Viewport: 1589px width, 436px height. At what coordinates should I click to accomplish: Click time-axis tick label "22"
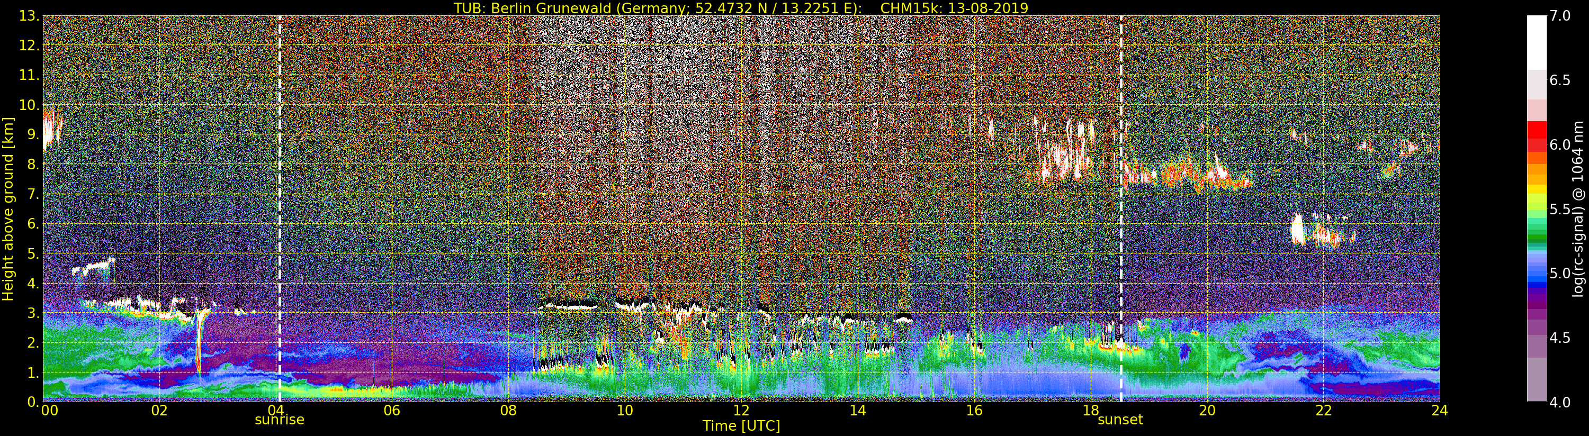pos(1323,411)
